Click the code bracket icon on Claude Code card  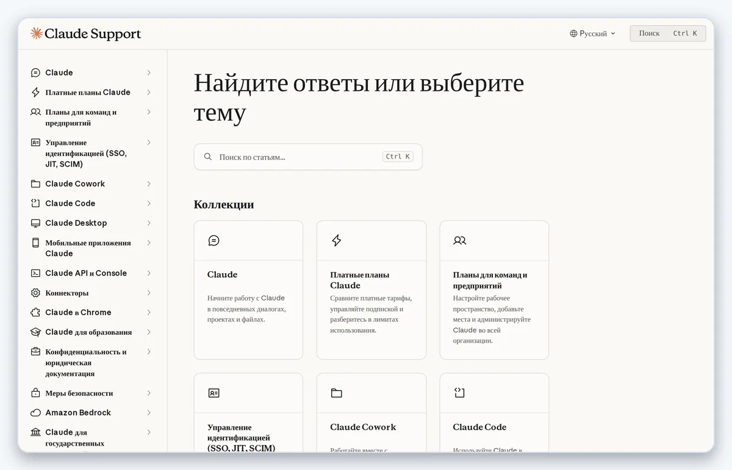(x=460, y=393)
